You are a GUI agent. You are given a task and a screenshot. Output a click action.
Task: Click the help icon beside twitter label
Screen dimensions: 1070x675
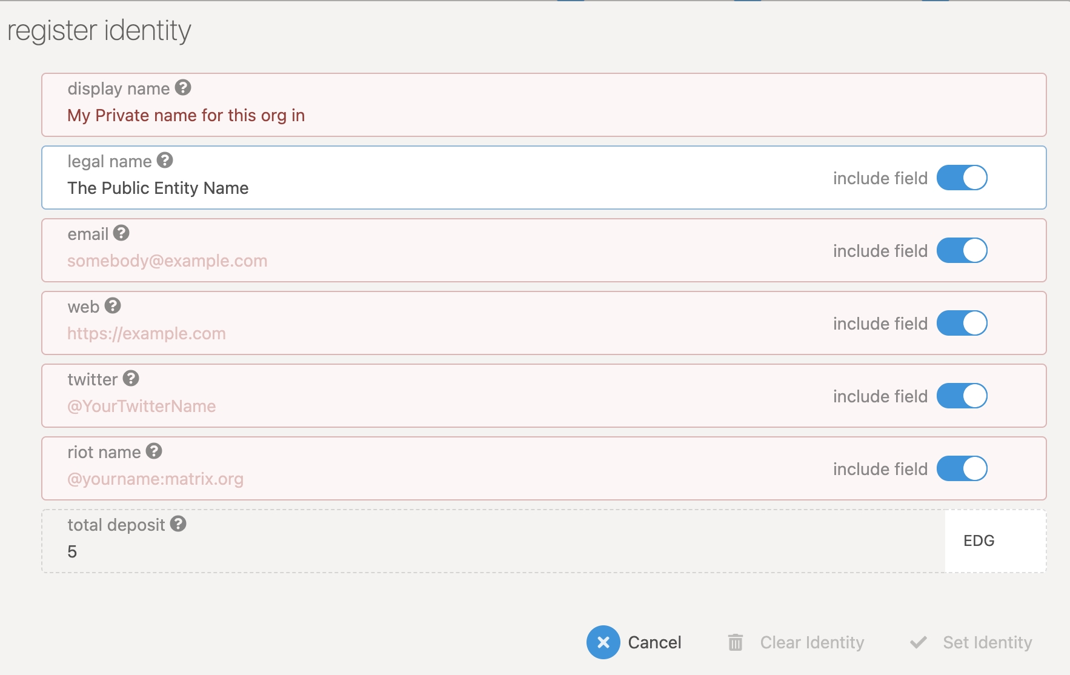point(131,379)
